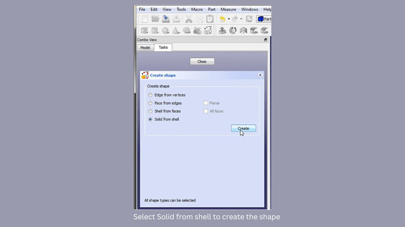Click the Combo View panel title

pos(147,40)
